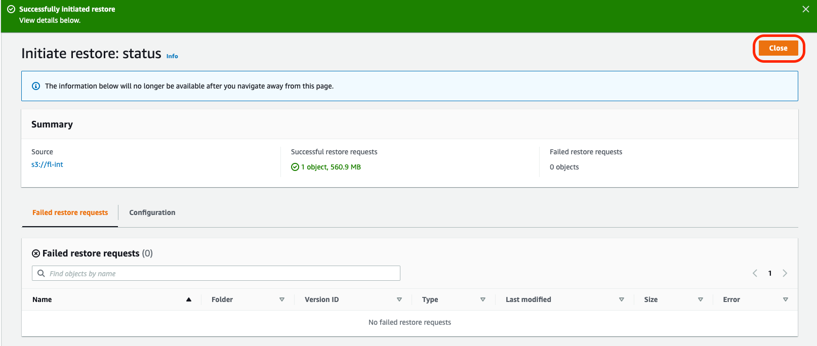Image resolution: width=817 pixels, height=346 pixels.
Task: Click the 1 object, 560.9 MB success status
Action: tap(331, 167)
